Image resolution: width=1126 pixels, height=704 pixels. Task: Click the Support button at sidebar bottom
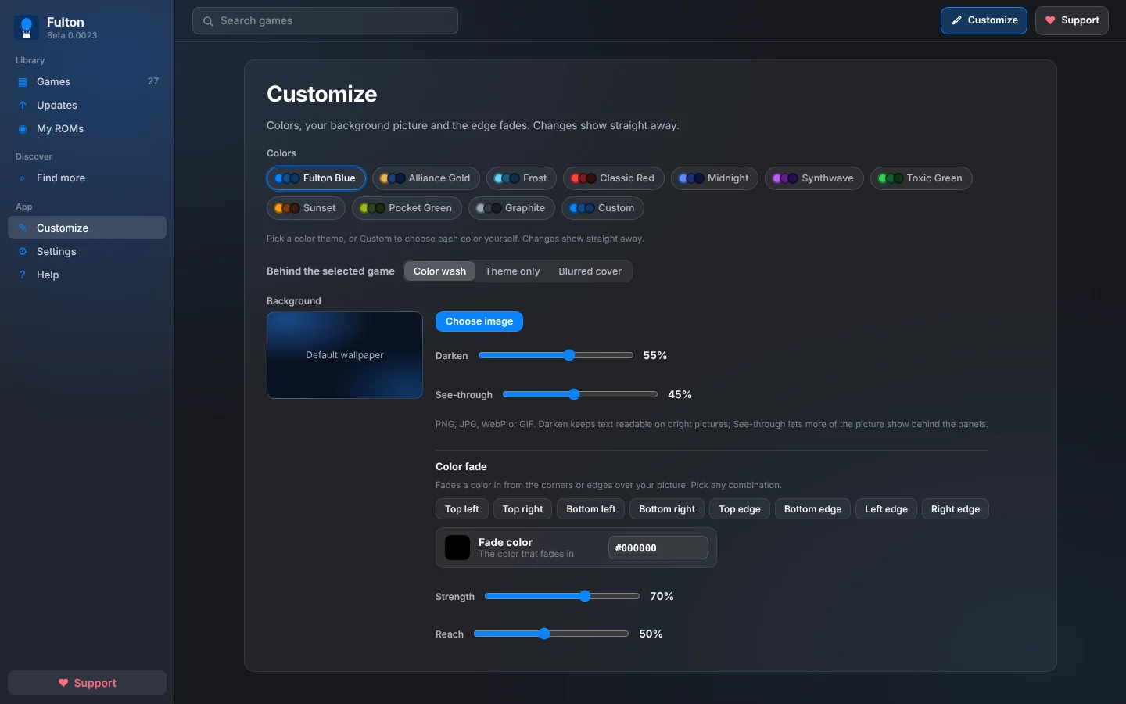tap(87, 683)
